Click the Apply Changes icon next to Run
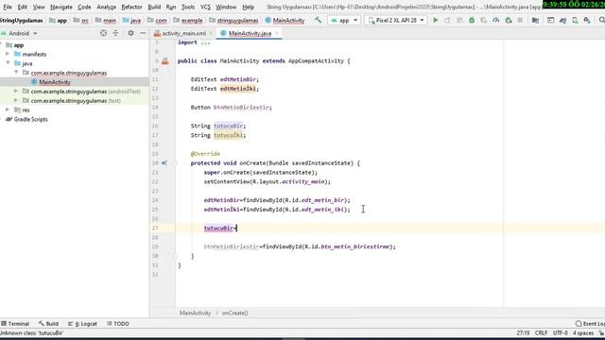This screenshot has width=605, height=340. pos(447,20)
